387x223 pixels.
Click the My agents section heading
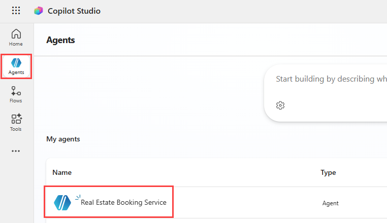coord(63,139)
